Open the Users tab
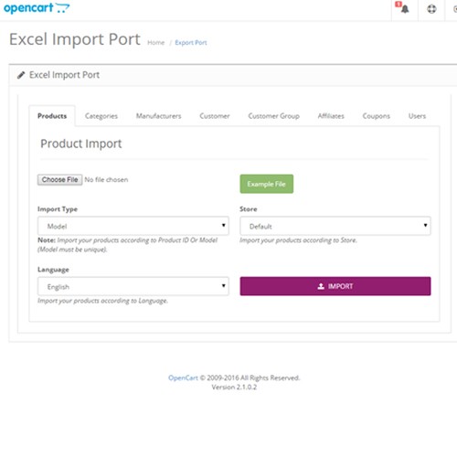 417,116
